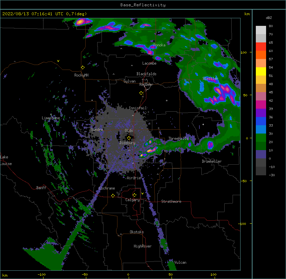
Task: Click the bright green 30 dBZ legend swatch
Action: [x=261, y=138]
